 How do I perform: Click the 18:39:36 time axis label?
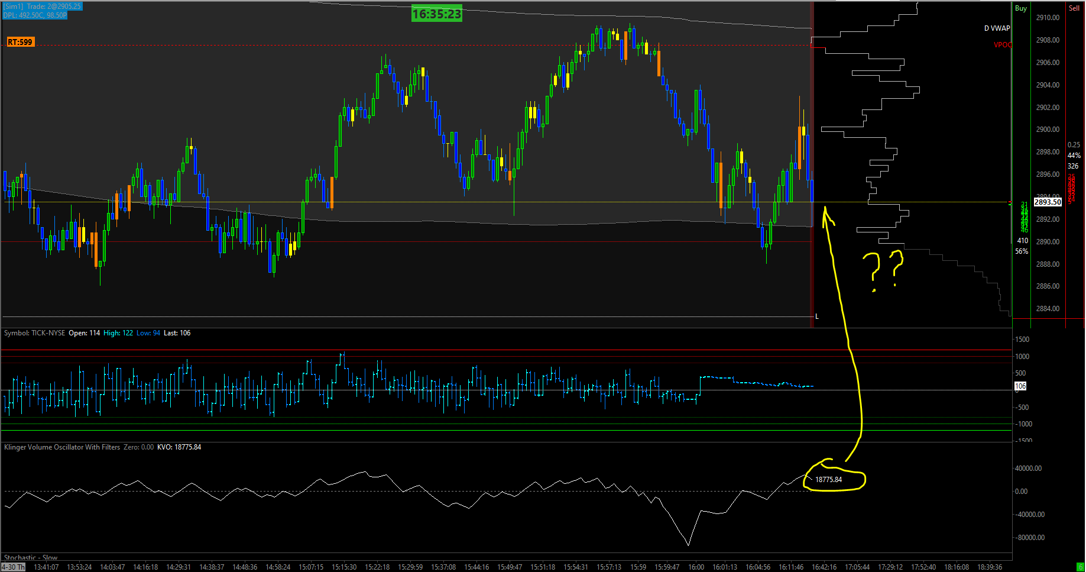990,567
